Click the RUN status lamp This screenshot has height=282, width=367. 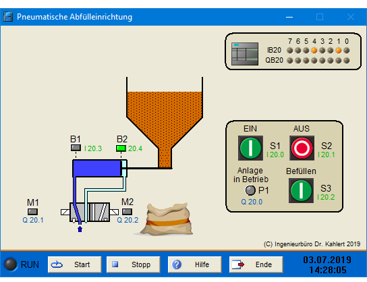[11, 264]
